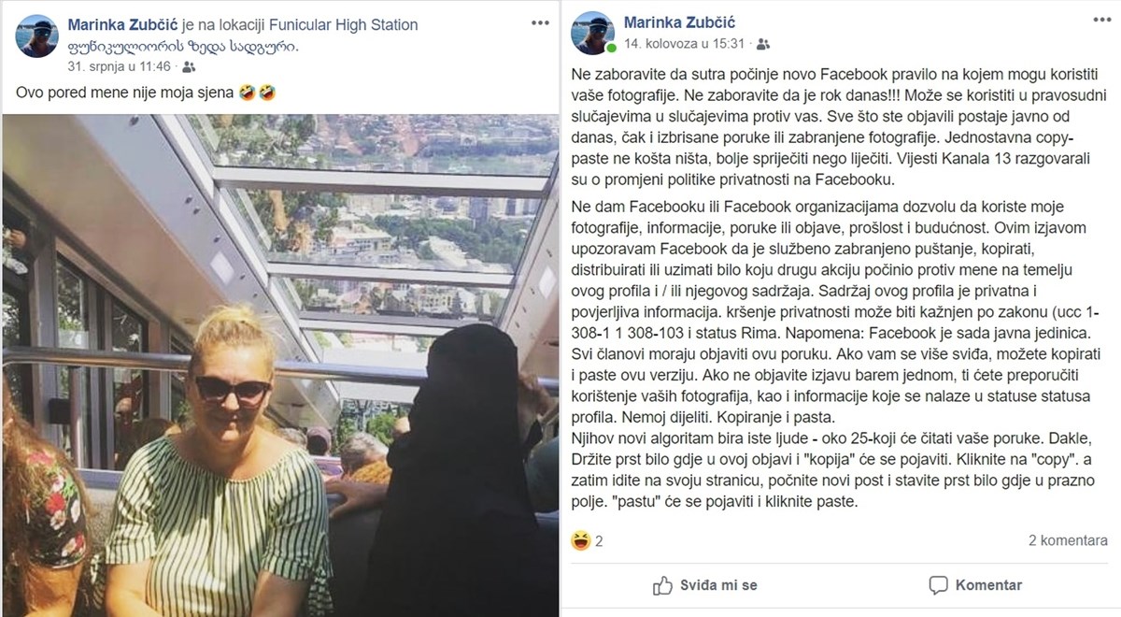Show the 2 komentara comment list
The image size is (1121, 617).
point(1070,538)
